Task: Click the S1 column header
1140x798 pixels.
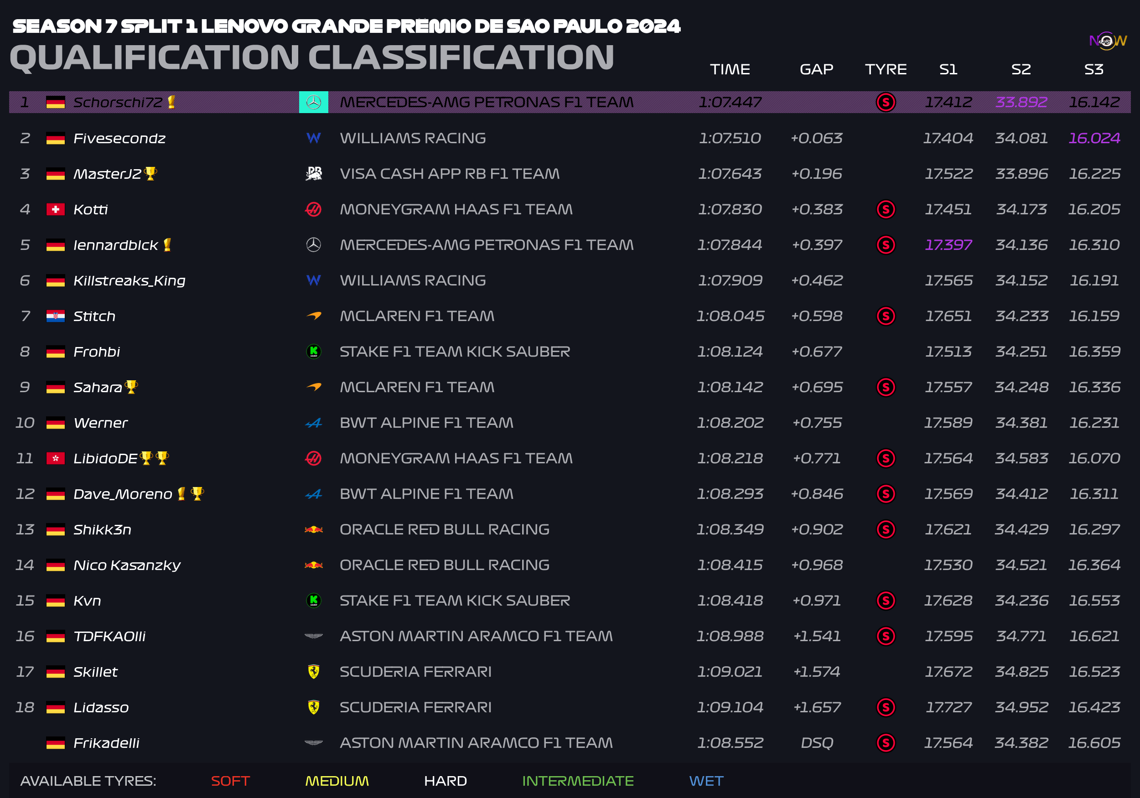Action: click(x=948, y=69)
